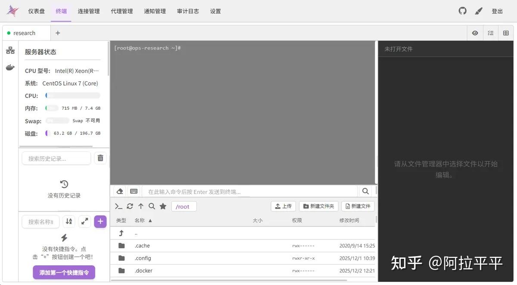Image resolution: width=517 pixels, height=285 pixels.
Task: Open 代理管理 menu
Action: (x=122, y=11)
